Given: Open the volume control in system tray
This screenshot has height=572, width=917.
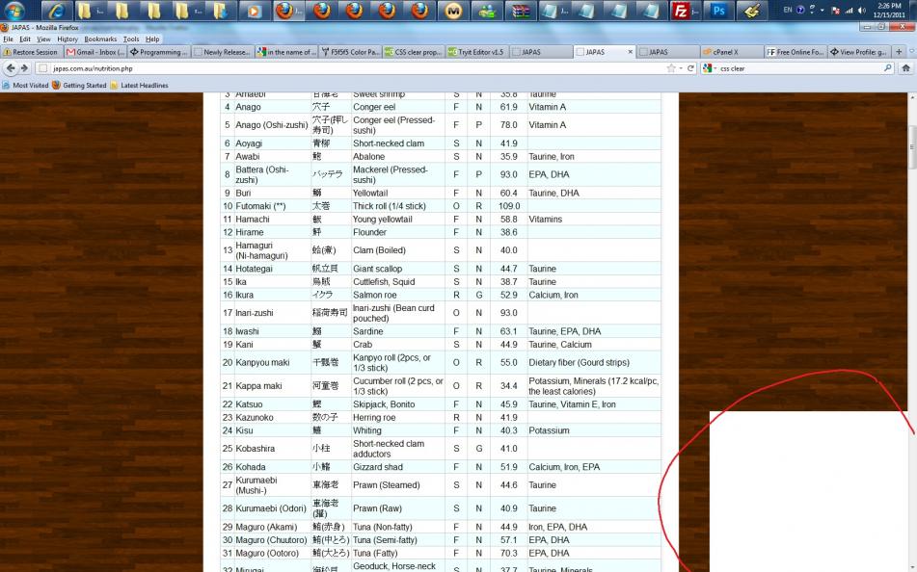Looking at the screenshot, I should 861,11.
